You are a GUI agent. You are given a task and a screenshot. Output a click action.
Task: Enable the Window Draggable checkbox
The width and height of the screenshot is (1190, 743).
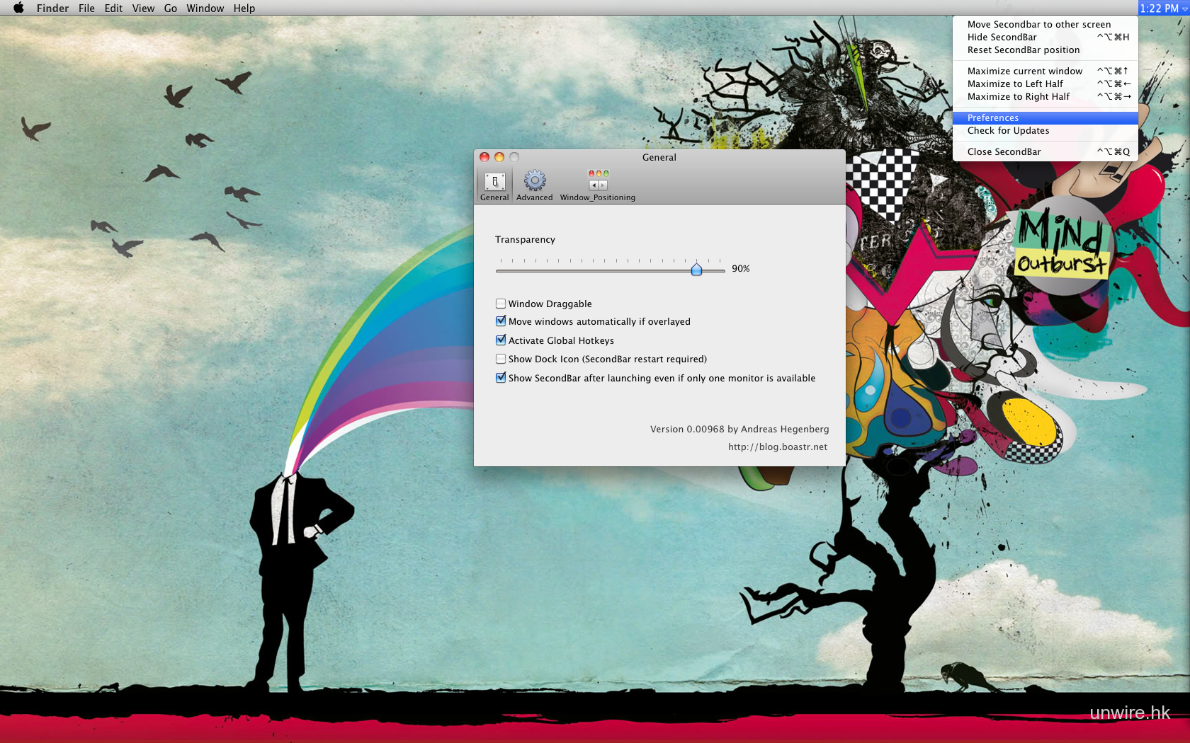pyautogui.click(x=501, y=304)
